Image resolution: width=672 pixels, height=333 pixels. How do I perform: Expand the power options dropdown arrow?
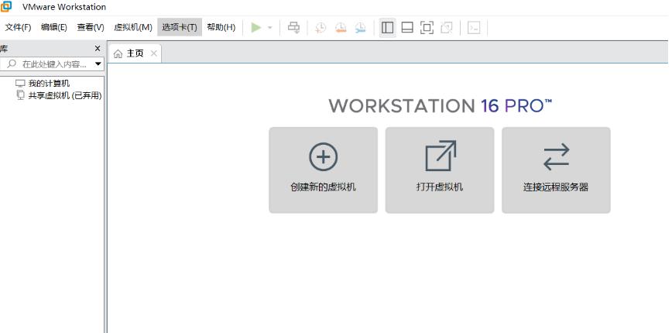pyautogui.click(x=270, y=28)
